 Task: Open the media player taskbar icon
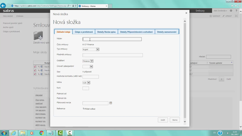[32, 133]
